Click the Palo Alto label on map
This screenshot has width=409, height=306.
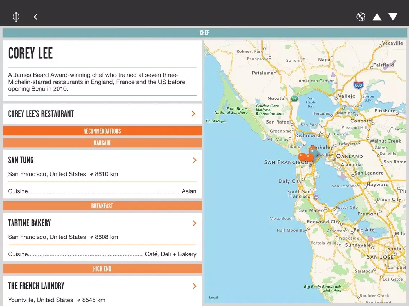pyautogui.click(x=364, y=230)
